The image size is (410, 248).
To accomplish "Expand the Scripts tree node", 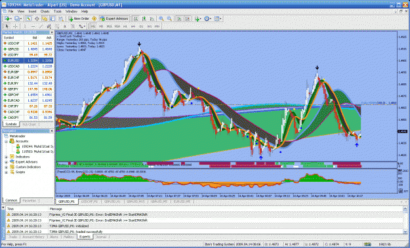I will pos(6,172).
